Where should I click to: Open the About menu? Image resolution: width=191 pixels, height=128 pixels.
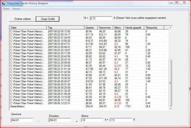16,9
